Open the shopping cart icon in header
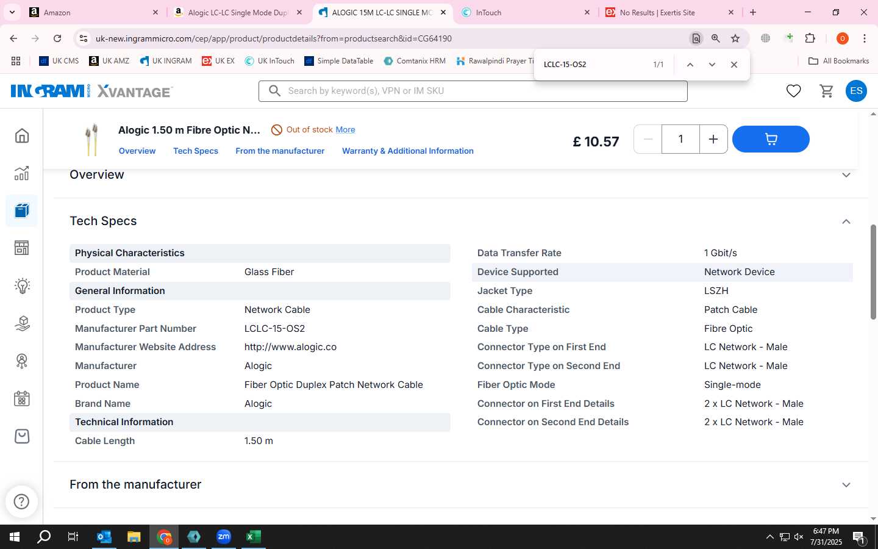The image size is (878, 549). (x=826, y=91)
